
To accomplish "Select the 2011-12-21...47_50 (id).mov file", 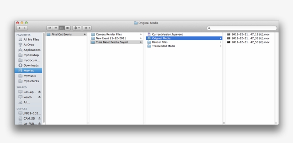I will pyautogui.click(x=250, y=42).
